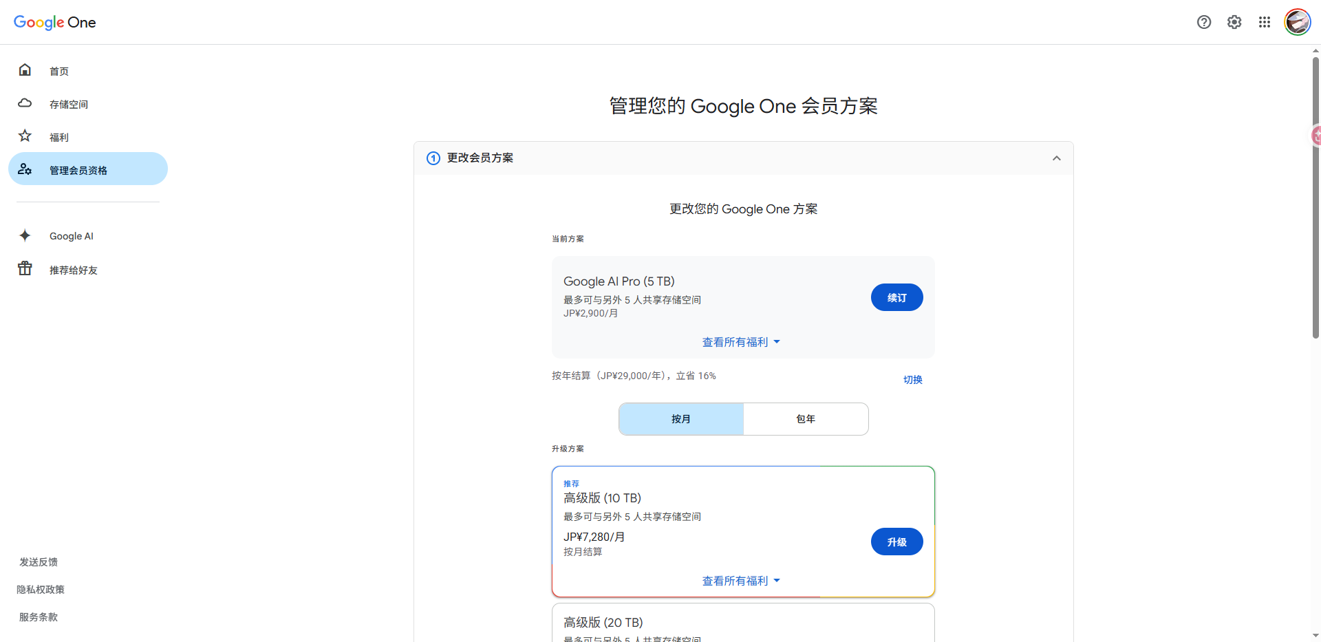Viewport: 1321px width, 642px height.
Task: Open 福利 in the sidebar
Action: (x=88, y=137)
